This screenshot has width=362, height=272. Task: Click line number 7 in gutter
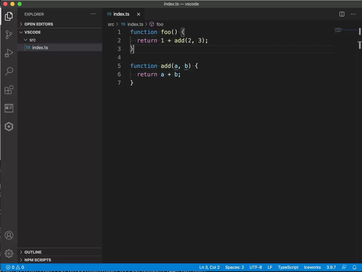coord(119,83)
